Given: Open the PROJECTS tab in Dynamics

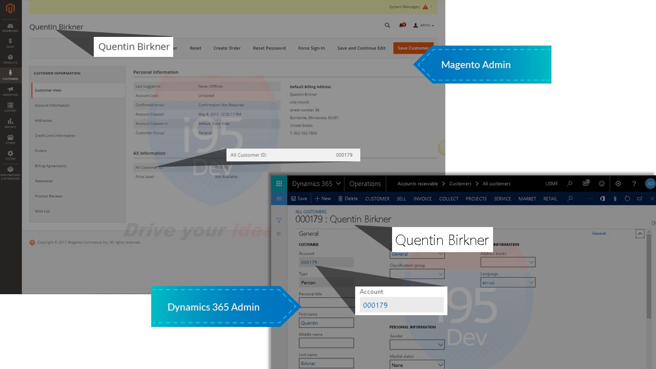Looking at the screenshot, I should pos(476,199).
